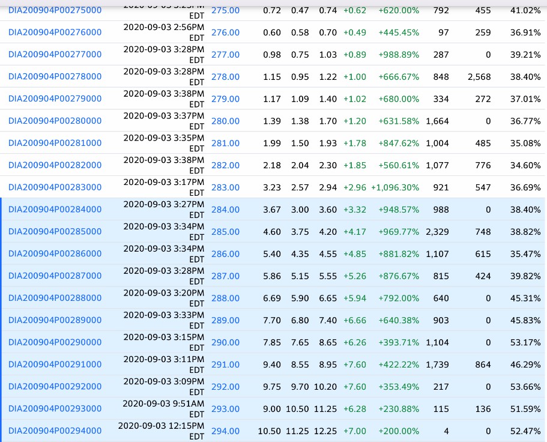Select the 288.00 strike price link

click(x=225, y=298)
